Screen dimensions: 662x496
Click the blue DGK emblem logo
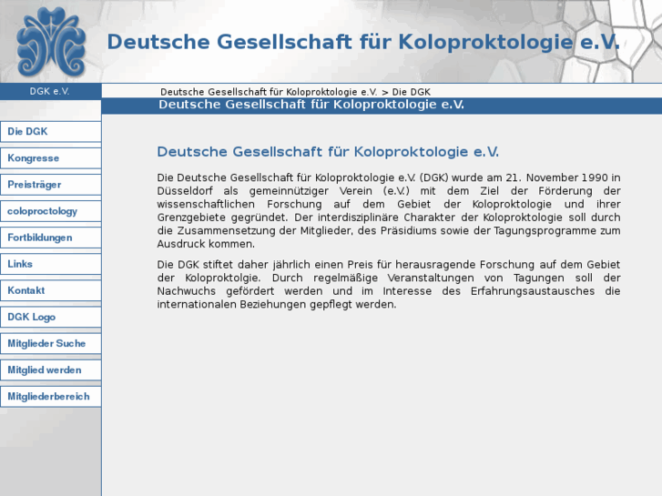(x=51, y=41)
